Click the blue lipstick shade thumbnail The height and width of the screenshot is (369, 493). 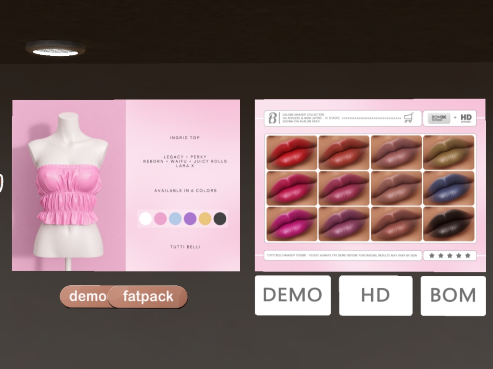(449, 188)
